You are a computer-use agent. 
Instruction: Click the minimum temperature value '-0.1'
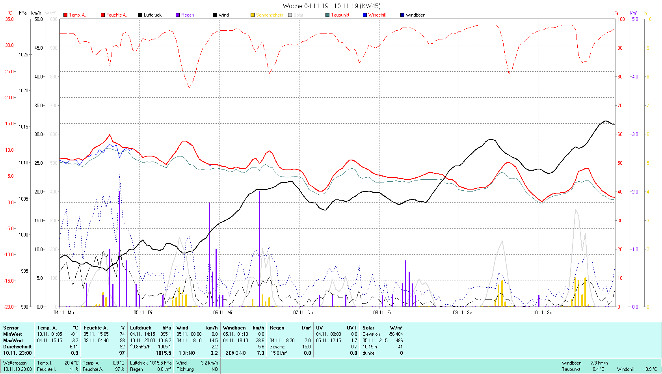[x=74, y=334]
